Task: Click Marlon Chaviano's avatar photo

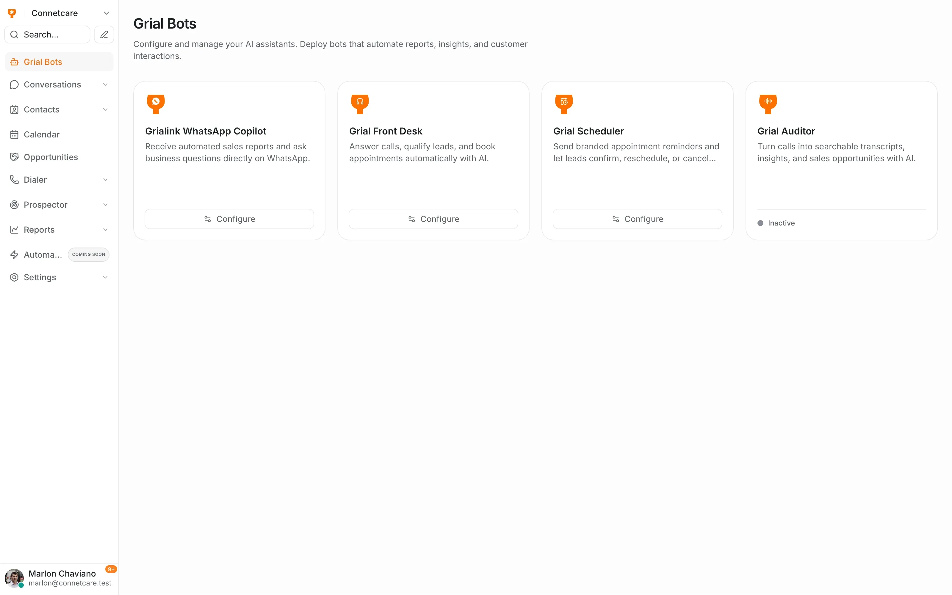Action: point(14,578)
